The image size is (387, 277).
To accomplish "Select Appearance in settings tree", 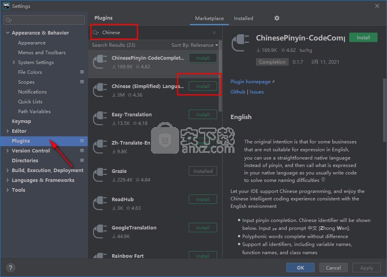I will click(x=32, y=43).
